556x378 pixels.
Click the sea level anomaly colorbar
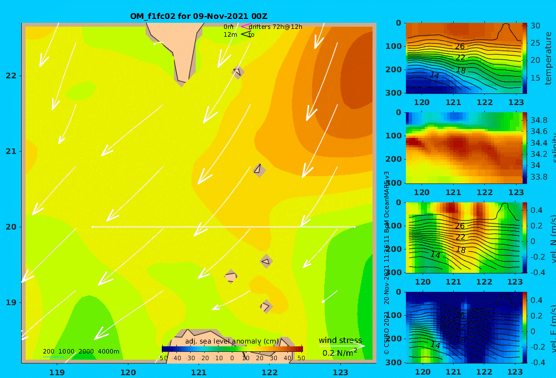click(232, 349)
